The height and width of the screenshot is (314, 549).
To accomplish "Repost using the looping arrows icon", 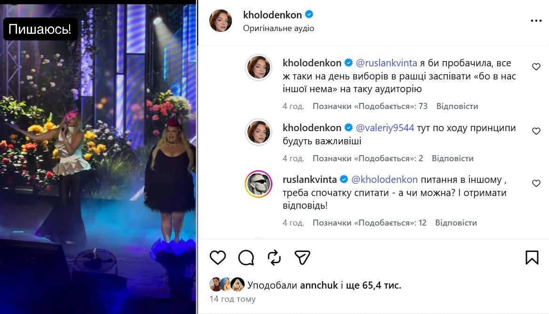I will (x=274, y=258).
